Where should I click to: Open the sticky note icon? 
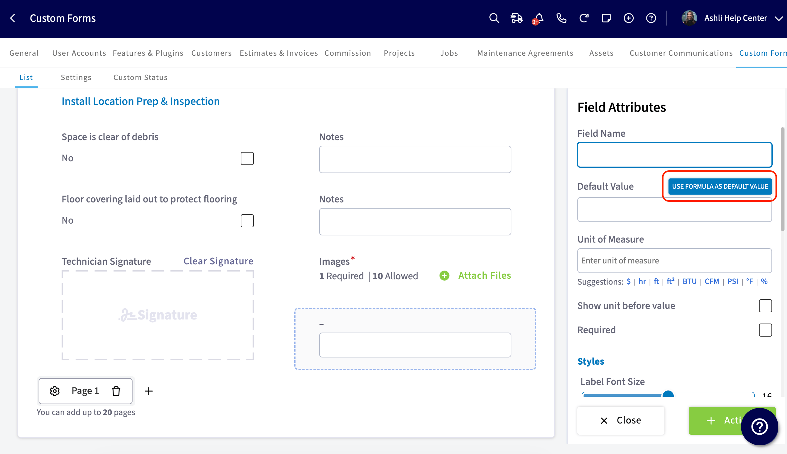point(606,18)
